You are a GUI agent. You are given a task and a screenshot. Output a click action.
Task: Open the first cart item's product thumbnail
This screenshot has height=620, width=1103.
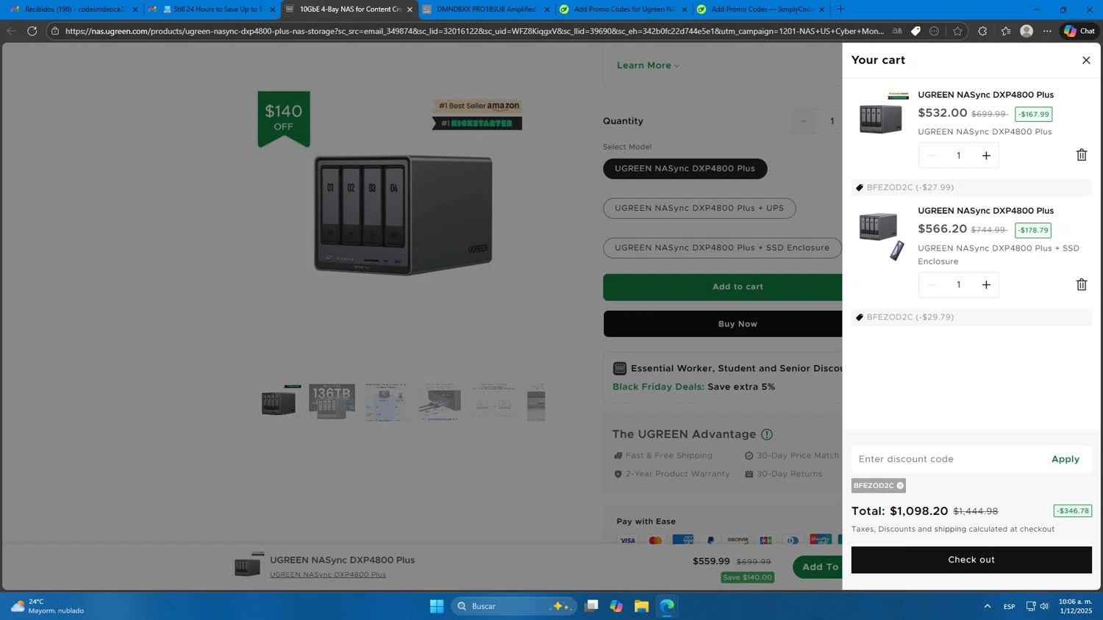[x=881, y=115]
